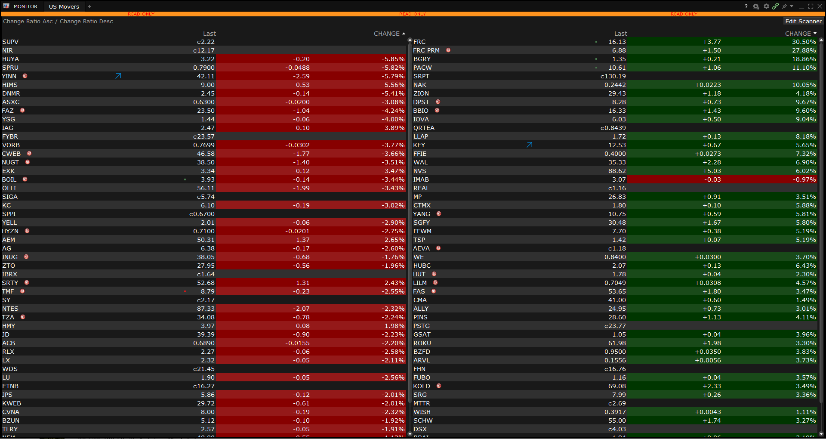Select the ROKU ticker symbol
The width and height of the screenshot is (826, 439).
pos(422,343)
